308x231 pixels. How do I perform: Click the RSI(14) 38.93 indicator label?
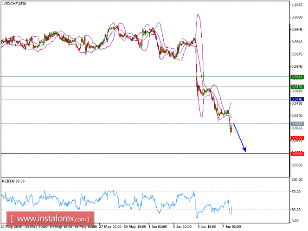(x=13, y=181)
